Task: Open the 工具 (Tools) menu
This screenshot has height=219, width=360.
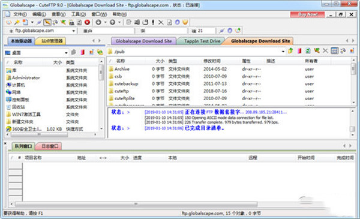Action: pyautogui.click(x=79, y=14)
